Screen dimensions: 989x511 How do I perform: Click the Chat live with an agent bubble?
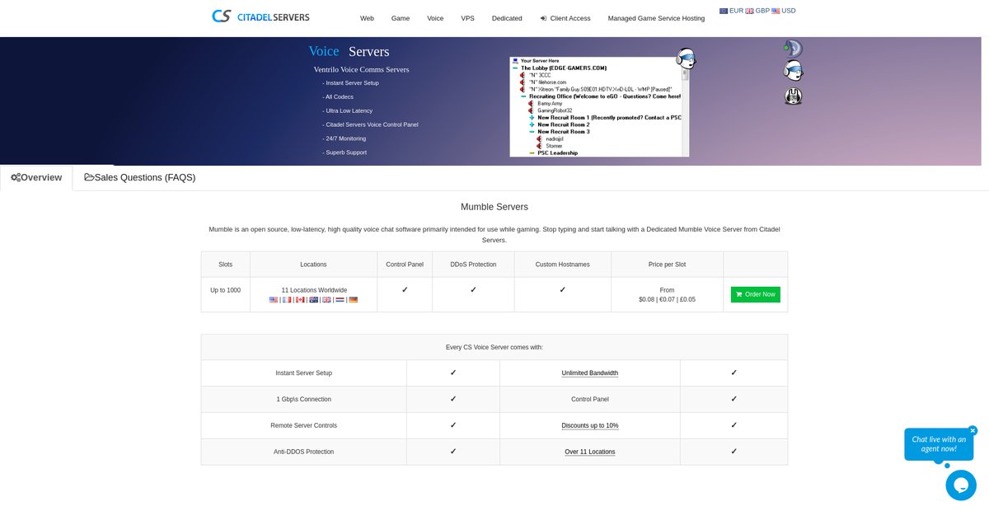[938, 444]
